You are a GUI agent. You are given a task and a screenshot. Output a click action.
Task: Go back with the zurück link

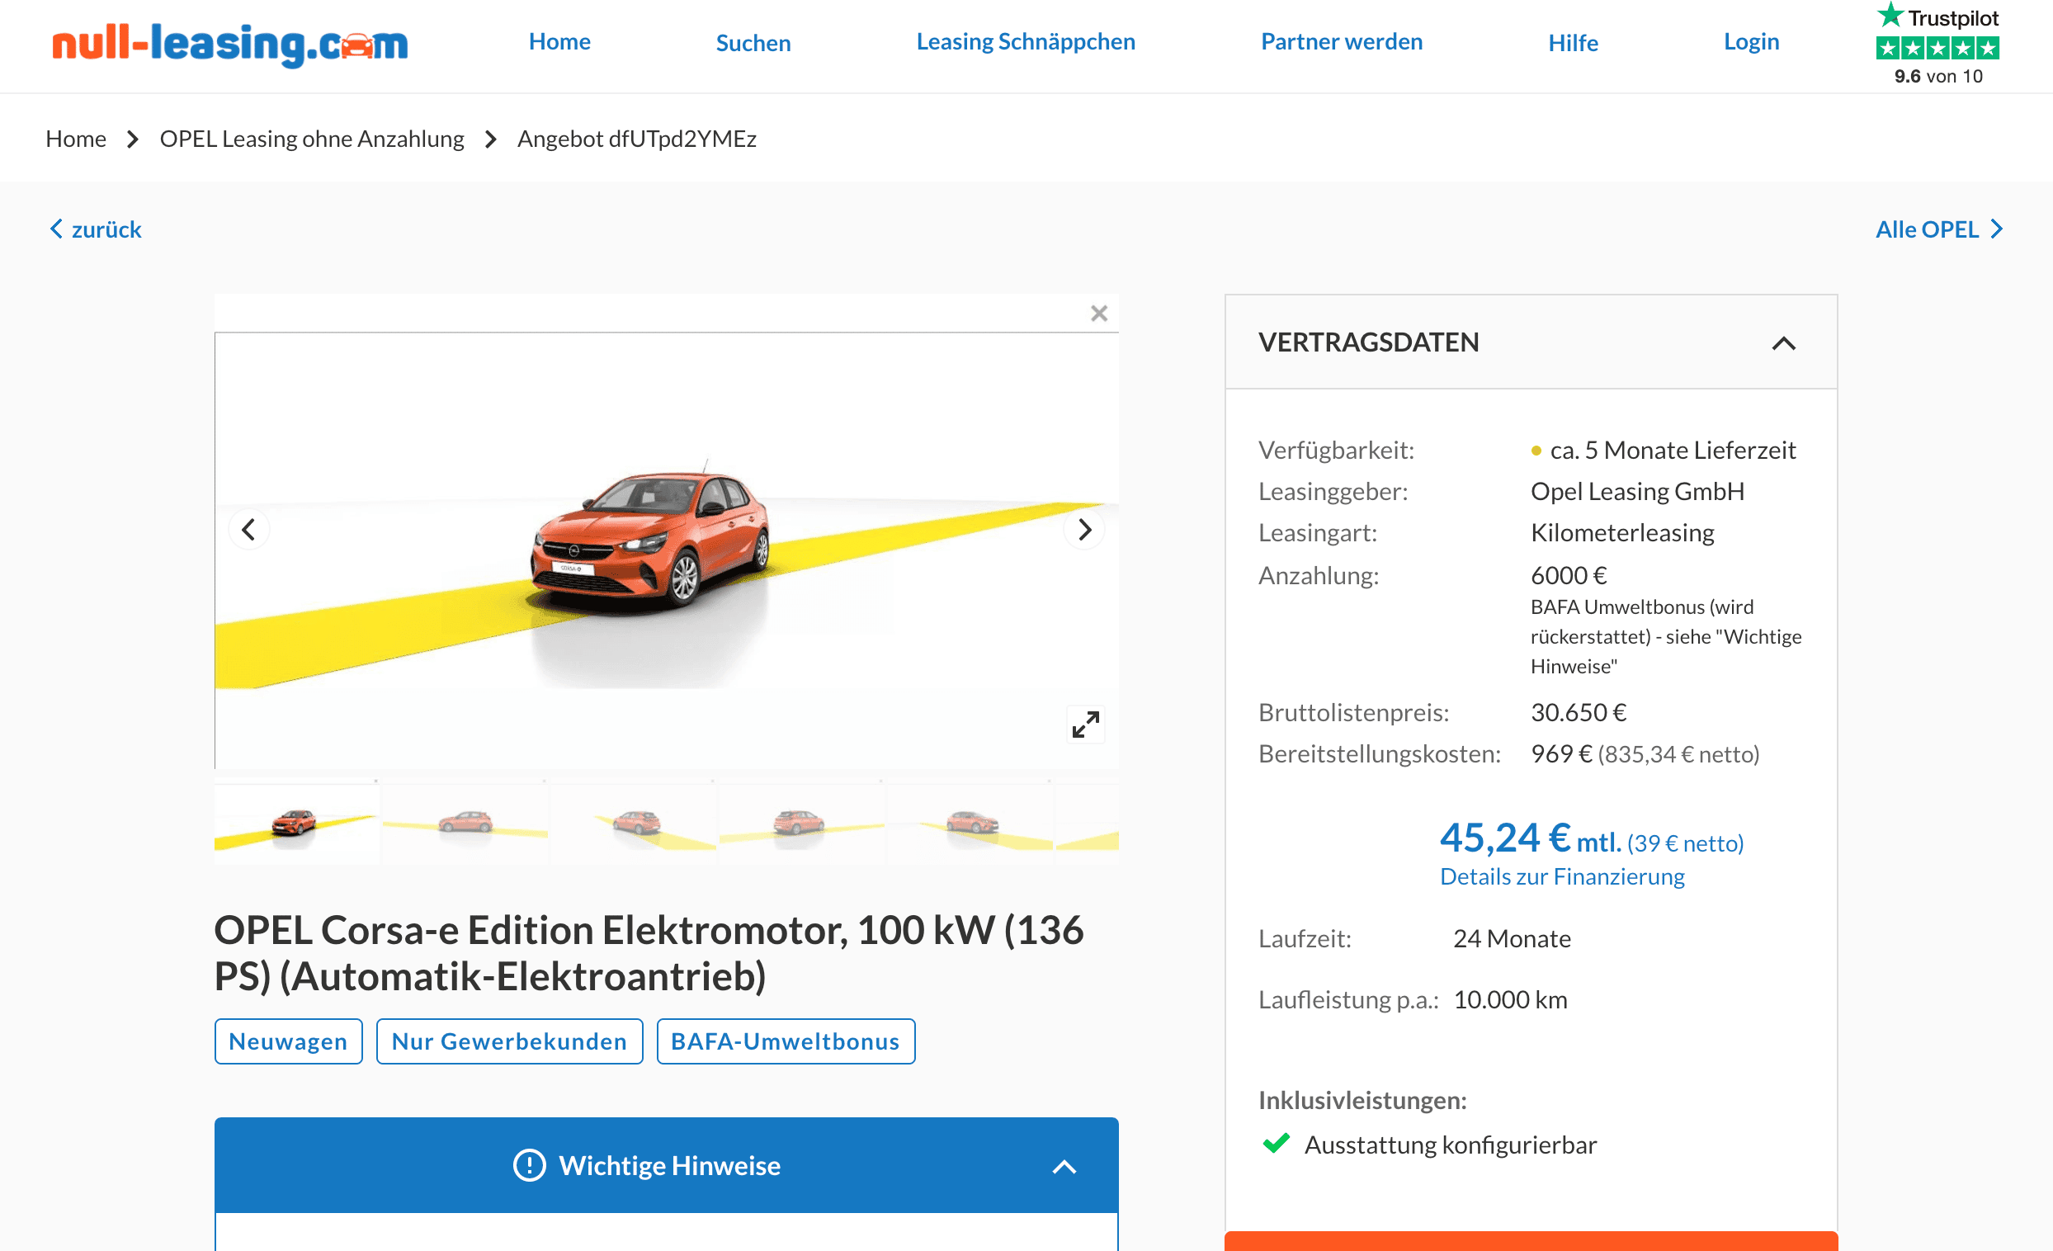96,229
